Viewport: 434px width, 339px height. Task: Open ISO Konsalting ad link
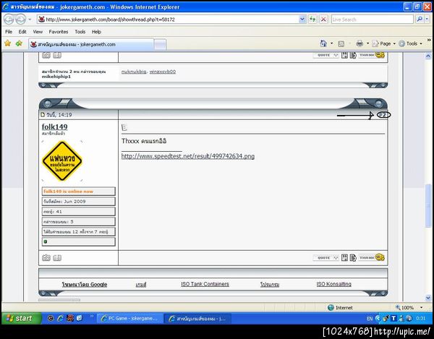tap(333, 284)
